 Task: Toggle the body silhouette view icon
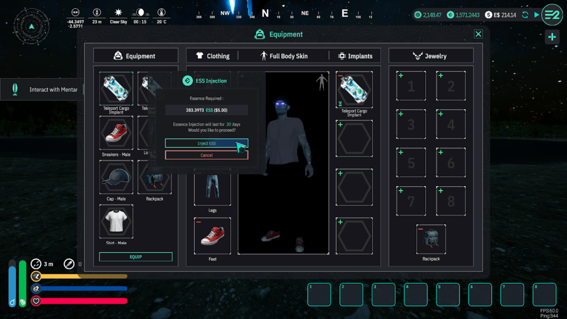pos(322,83)
